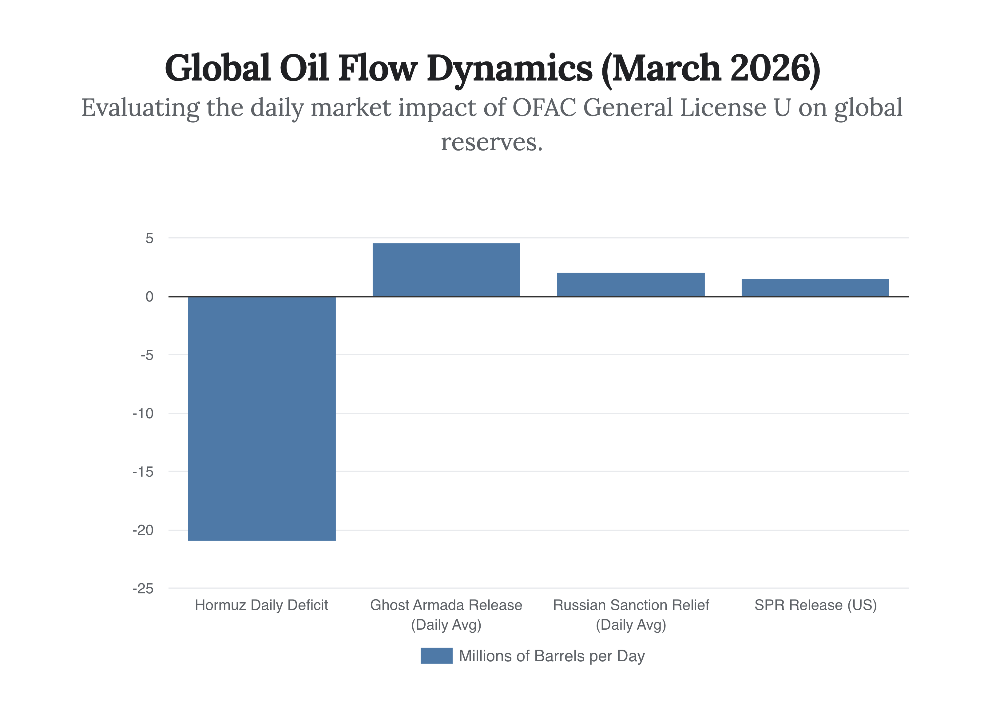This screenshot has height=708, width=984.
Task: Click the Ghost Armada Release bar
Action: (446, 270)
